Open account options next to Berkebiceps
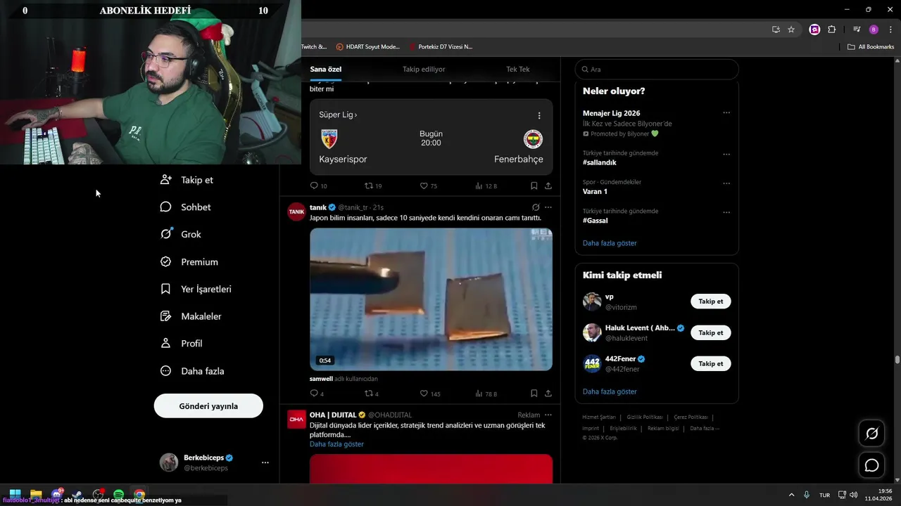The width and height of the screenshot is (901, 506). (x=265, y=462)
